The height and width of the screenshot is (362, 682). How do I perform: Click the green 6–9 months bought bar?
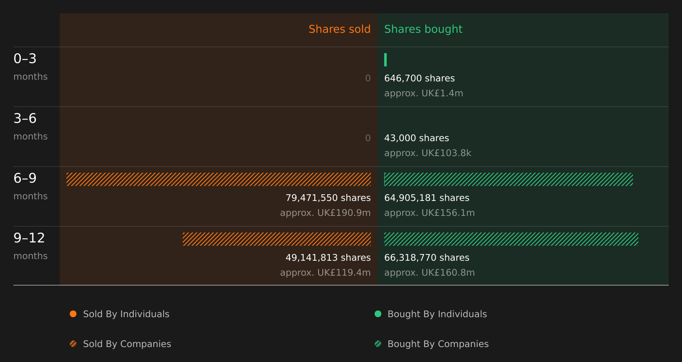[508, 179]
